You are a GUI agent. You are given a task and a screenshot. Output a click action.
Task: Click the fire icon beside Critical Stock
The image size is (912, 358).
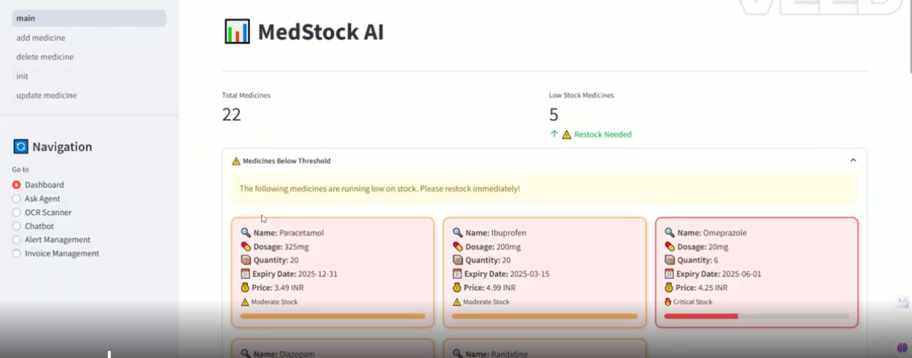click(x=668, y=302)
